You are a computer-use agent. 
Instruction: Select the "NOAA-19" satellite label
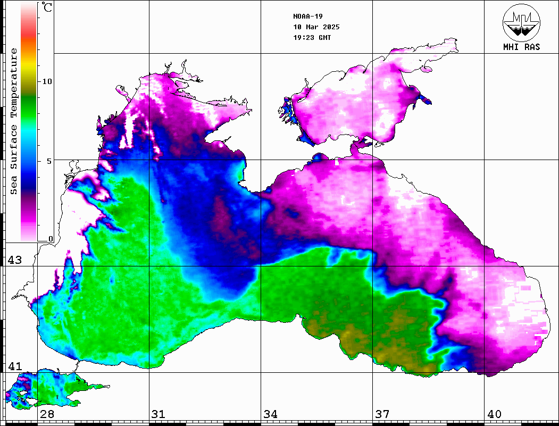coord(308,16)
